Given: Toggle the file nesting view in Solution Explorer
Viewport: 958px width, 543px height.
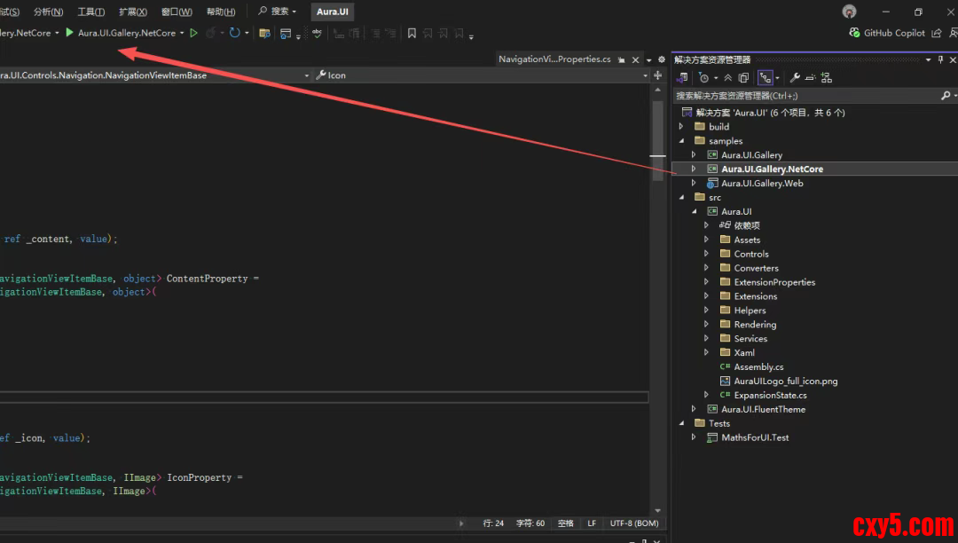Looking at the screenshot, I should pos(765,78).
